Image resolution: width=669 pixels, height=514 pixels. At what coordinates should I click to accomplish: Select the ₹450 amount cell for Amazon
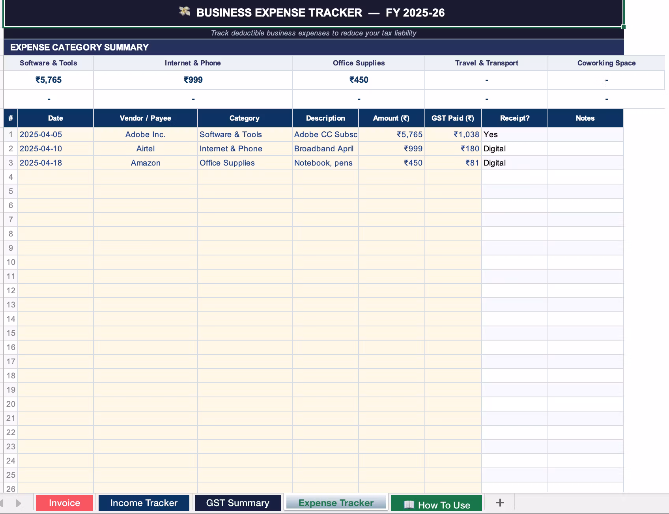[x=392, y=163]
